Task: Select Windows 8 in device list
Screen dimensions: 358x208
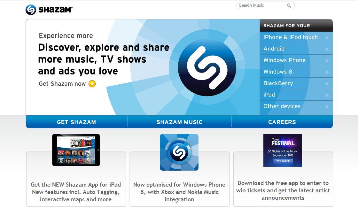Action: [x=296, y=72]
